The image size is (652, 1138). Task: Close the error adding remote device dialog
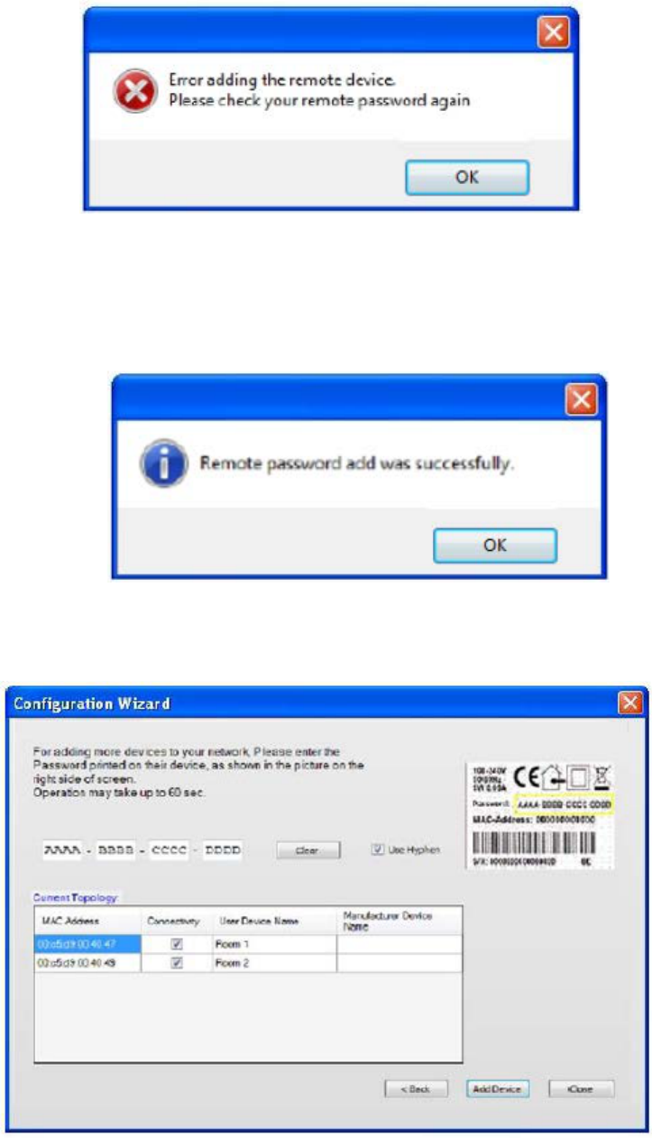[x=554, y=34]
